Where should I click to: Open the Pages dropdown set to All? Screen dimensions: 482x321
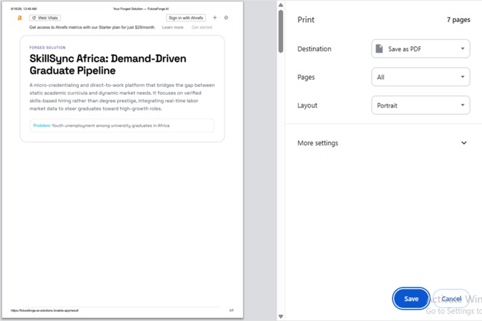click(420, 77)
